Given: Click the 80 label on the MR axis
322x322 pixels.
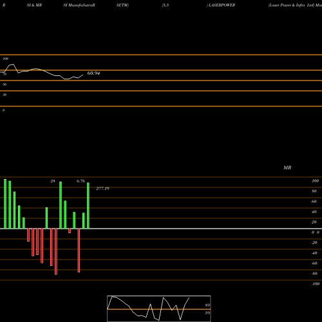Looking at the screenshot, I should point(314,191).
